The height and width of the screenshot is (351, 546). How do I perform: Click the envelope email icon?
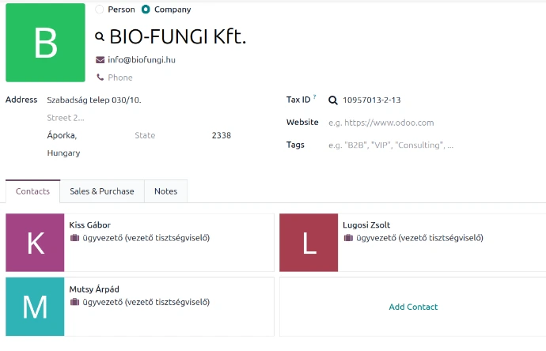click(100, 59)
